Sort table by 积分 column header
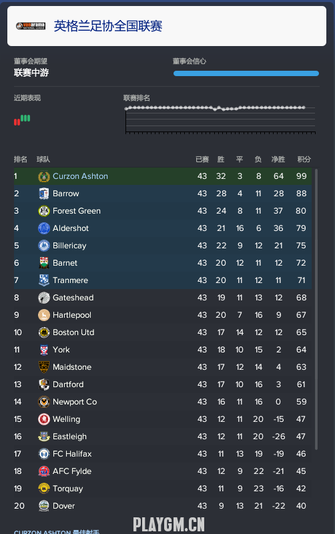Screen dimensions: 335x534 point(304,160)
